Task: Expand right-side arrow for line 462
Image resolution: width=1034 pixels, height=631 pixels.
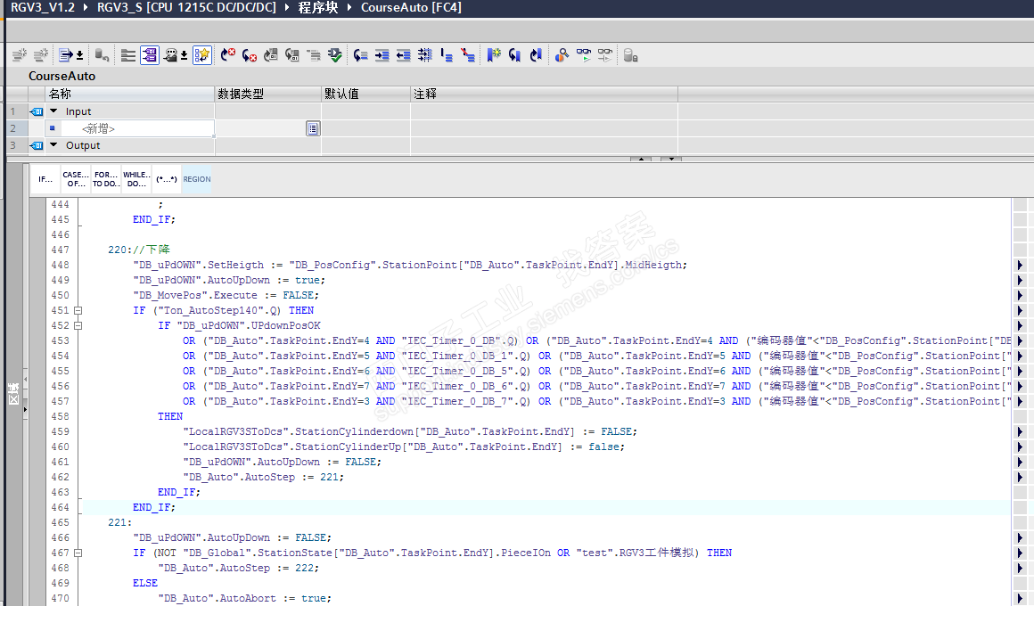Action: pos(1020,477)
